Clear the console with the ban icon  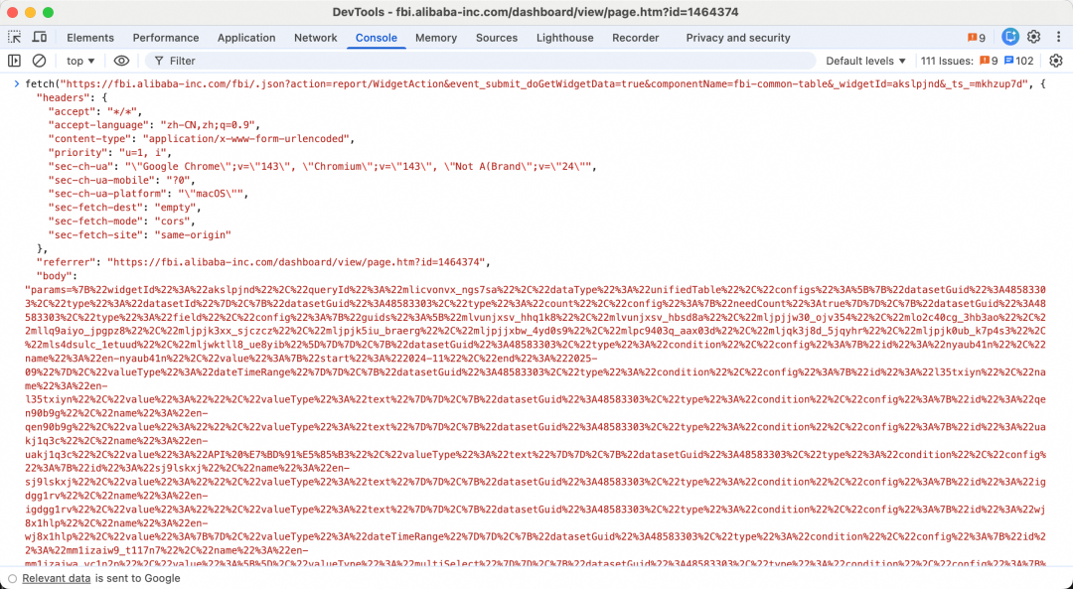40,61
